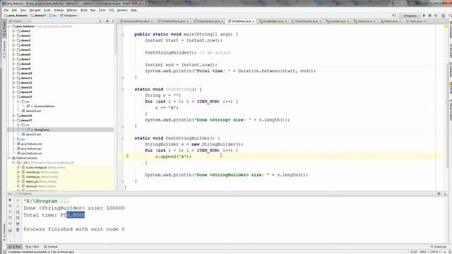Click the Debug bug icon in top toolbar
The image size is (452, 254).
coord(430,16)
